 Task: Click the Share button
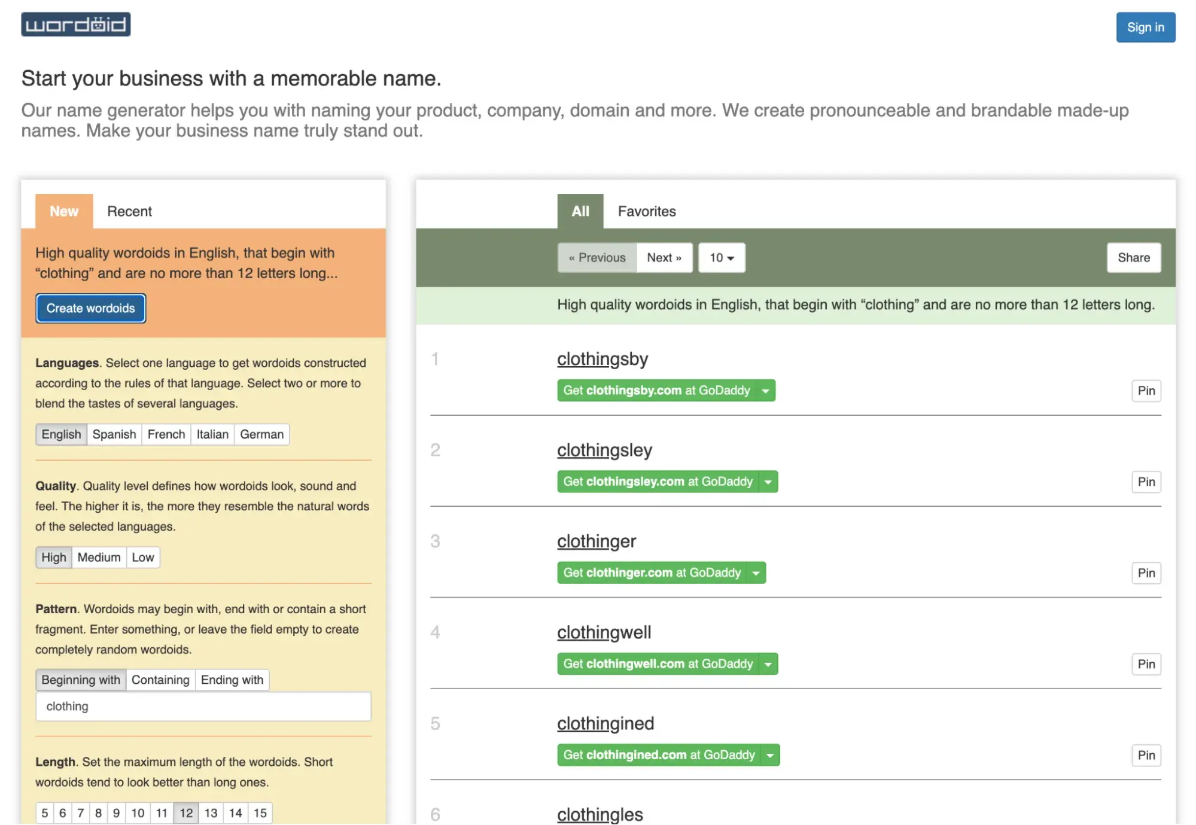pyautogui.click(x=1134, y=258)
